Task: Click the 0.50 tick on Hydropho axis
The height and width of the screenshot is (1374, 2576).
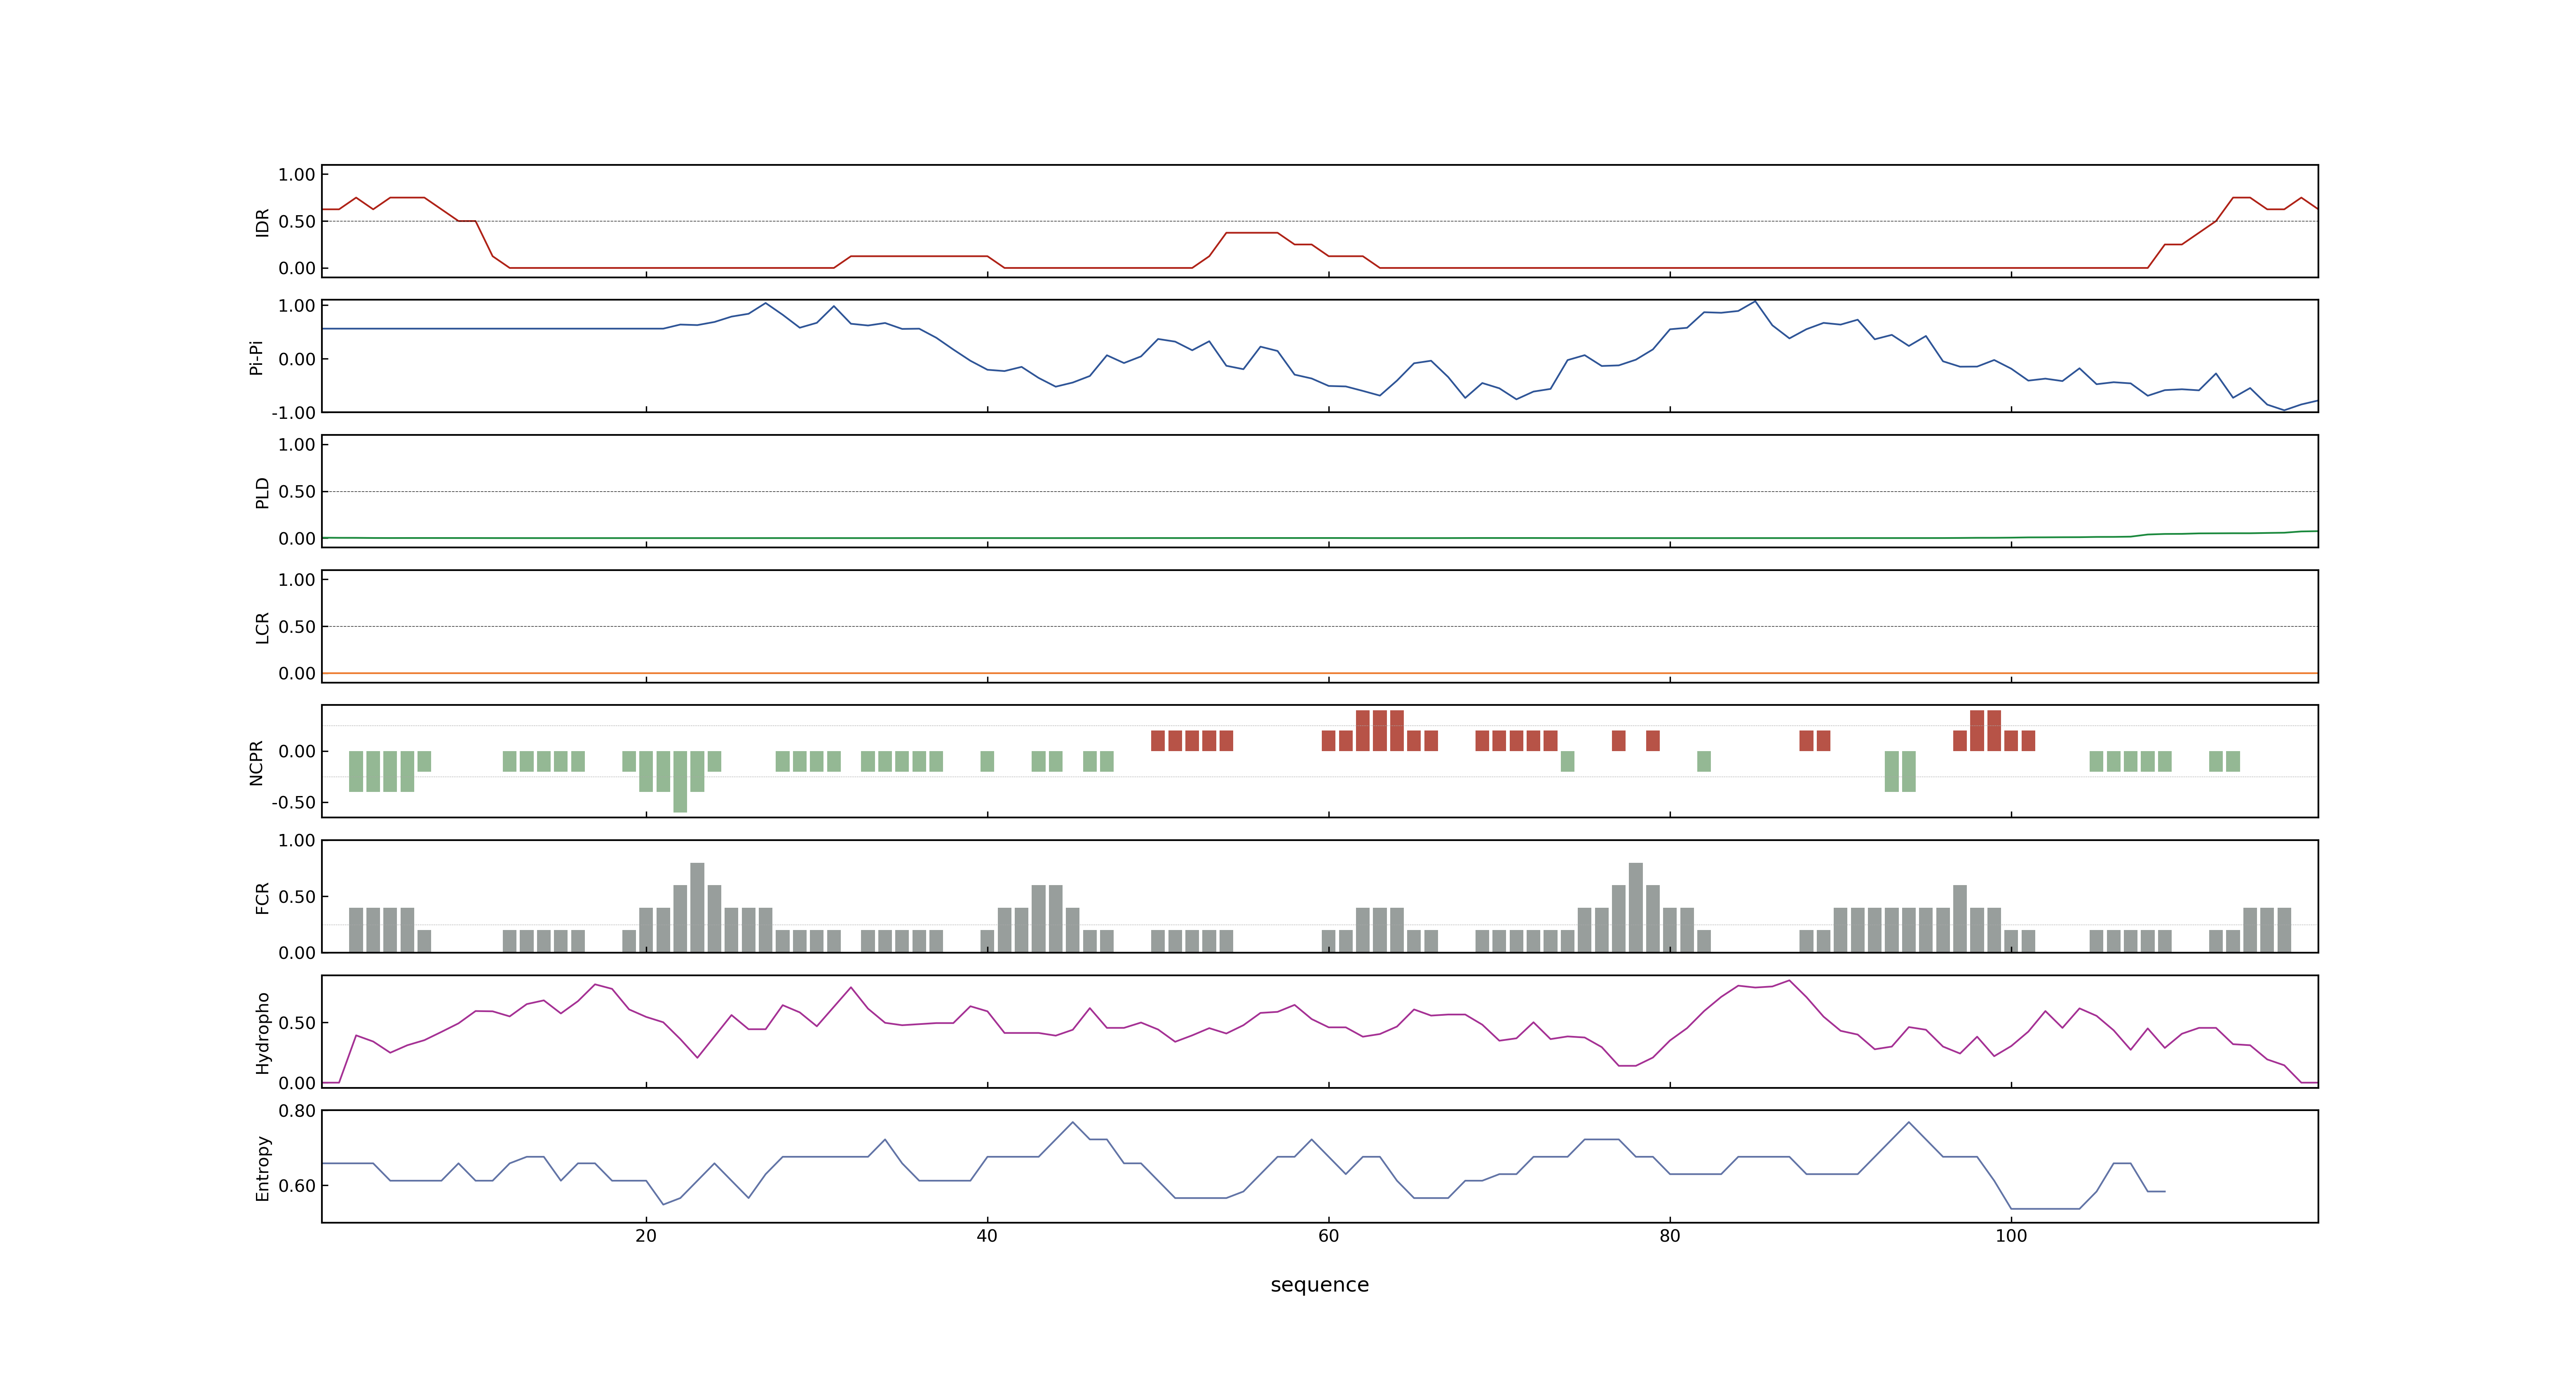Action: 297,1023
